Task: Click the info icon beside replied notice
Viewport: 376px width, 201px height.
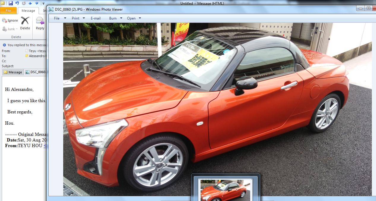Action: (4, 45)
